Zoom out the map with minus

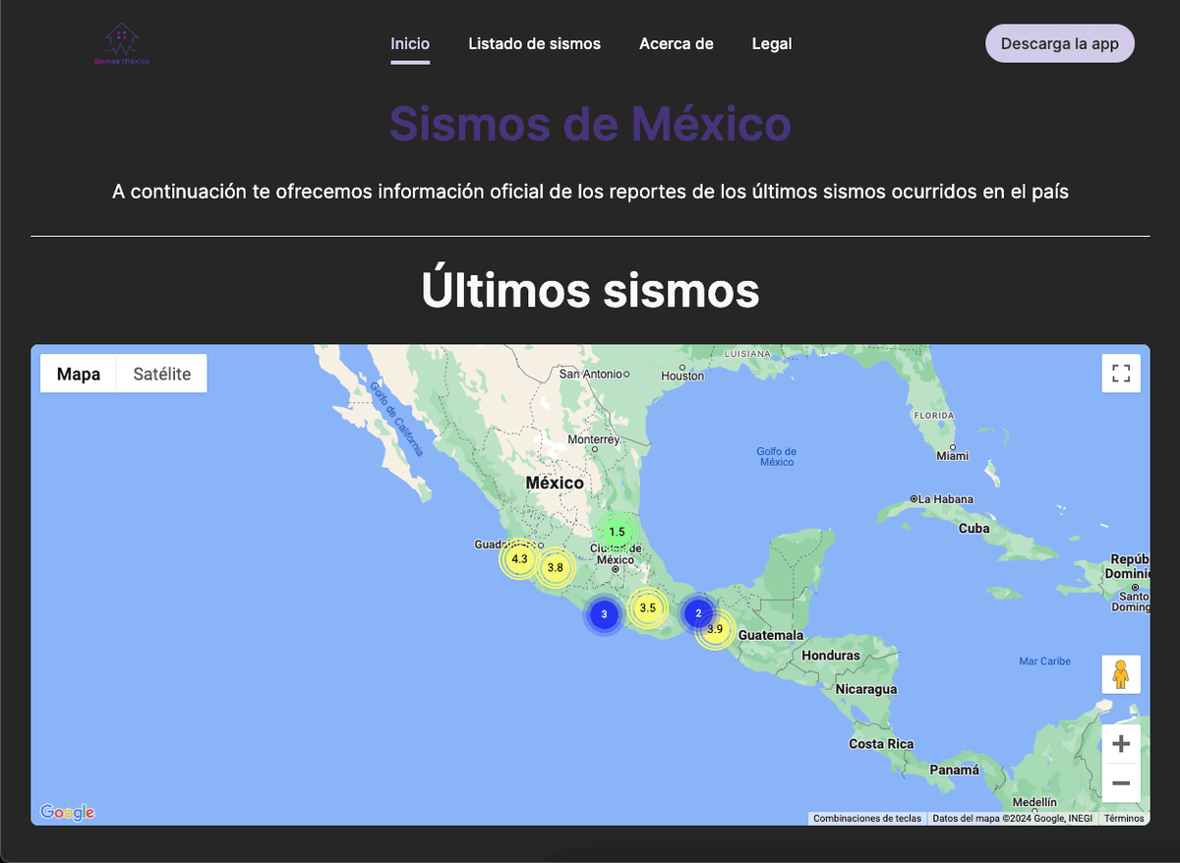[x=1121, y=783]
